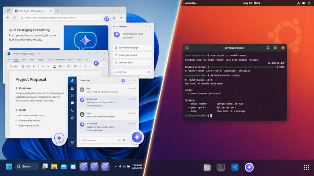Open the terminal search icon
The image size is (314, 176).
(x=268, y=48)
